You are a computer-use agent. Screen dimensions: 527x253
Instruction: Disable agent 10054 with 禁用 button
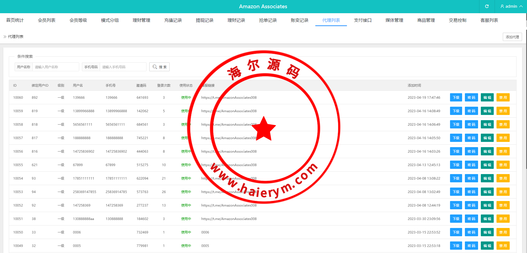coord(503,178)
